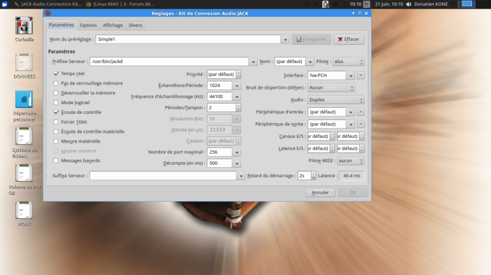Expand the Périphérique d'entrée dropdown arrow
Image resolution: width=491 pixels, height=275 pixels.
click(x=350, y=112)
